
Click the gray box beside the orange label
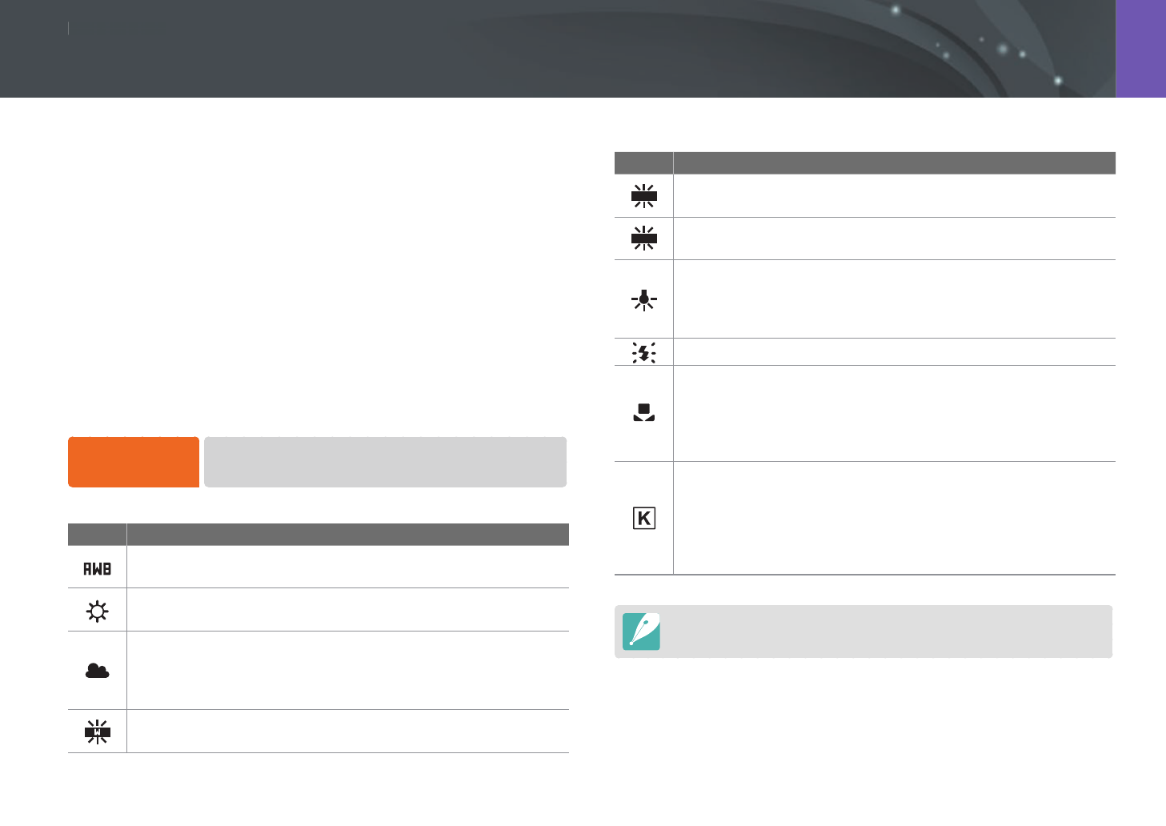[385, 462]
